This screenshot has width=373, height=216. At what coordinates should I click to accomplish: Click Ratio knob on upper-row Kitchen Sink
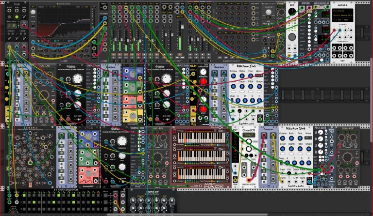pos(242,76)
